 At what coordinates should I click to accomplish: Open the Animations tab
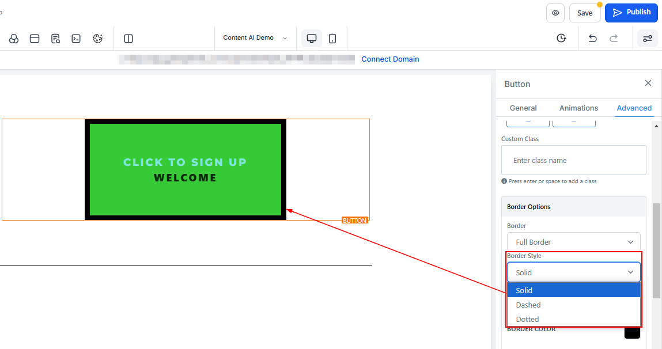pyautogui.click(x=578, y=108)
